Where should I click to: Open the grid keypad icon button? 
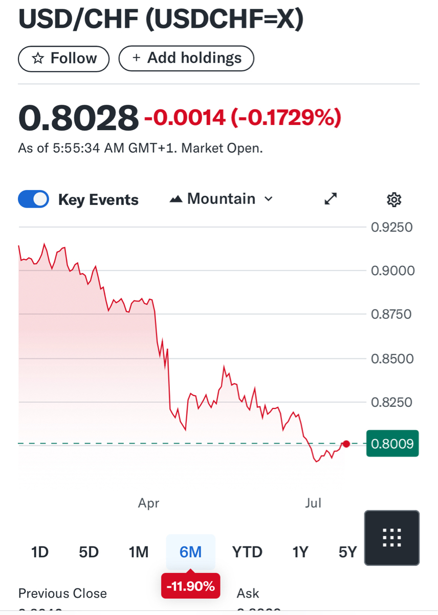point(391,538)
